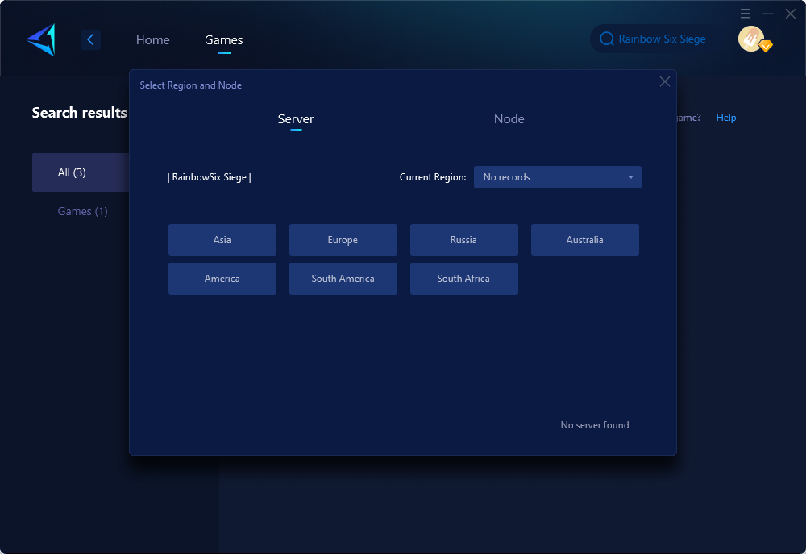Switch to the Games tab

[223, 40]
